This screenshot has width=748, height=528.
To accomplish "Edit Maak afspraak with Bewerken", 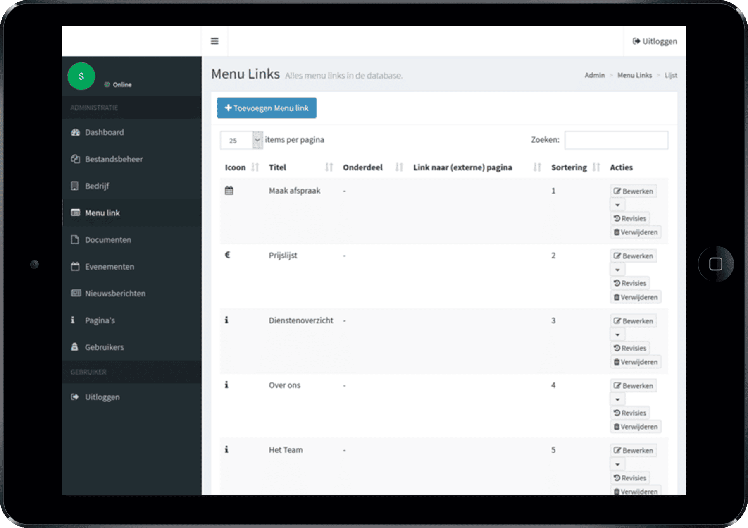I will 633,191.
